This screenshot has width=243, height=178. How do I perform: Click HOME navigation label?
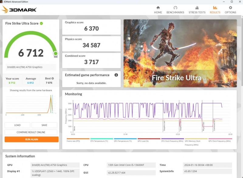coord(158,12)
